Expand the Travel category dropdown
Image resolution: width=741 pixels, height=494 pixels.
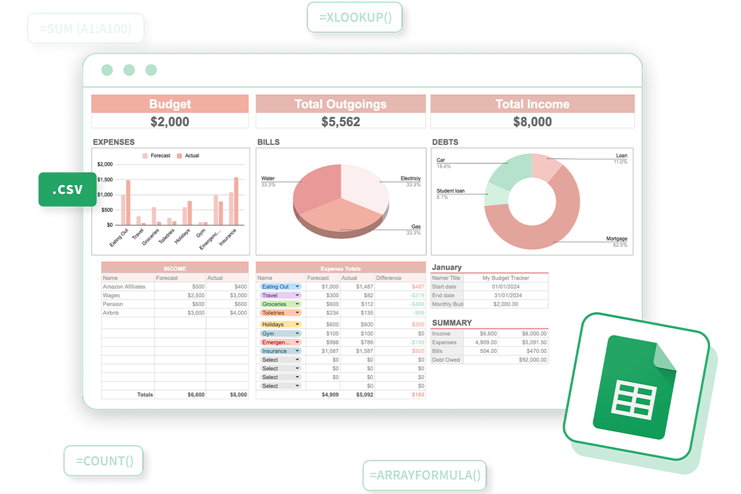280,295
